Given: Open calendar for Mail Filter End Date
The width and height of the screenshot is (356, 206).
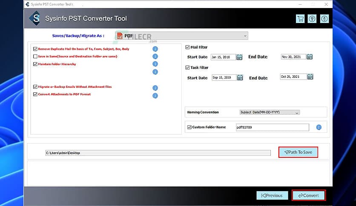Looking at the screenshot, I should click(x=310, y=57).
